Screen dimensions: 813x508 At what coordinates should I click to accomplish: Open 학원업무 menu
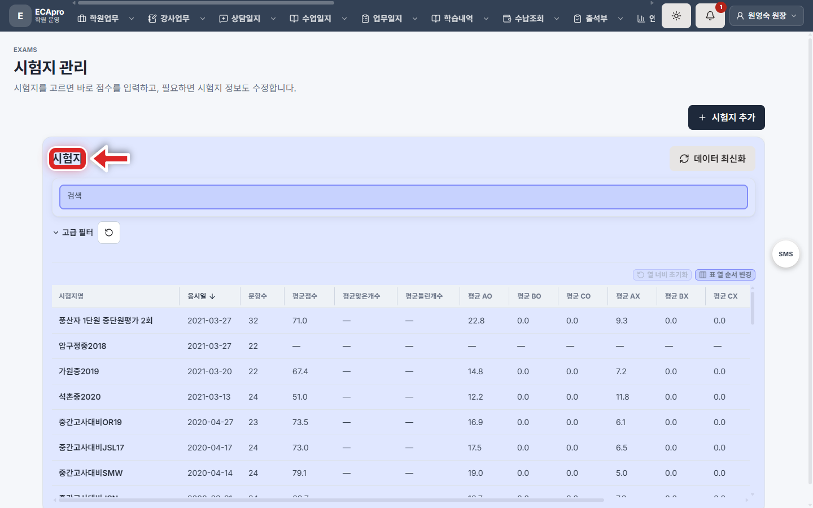pos(98,19)
